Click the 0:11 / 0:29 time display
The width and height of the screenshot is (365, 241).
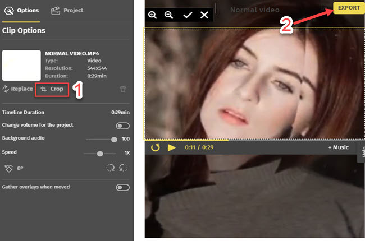[x=199, y=147]
